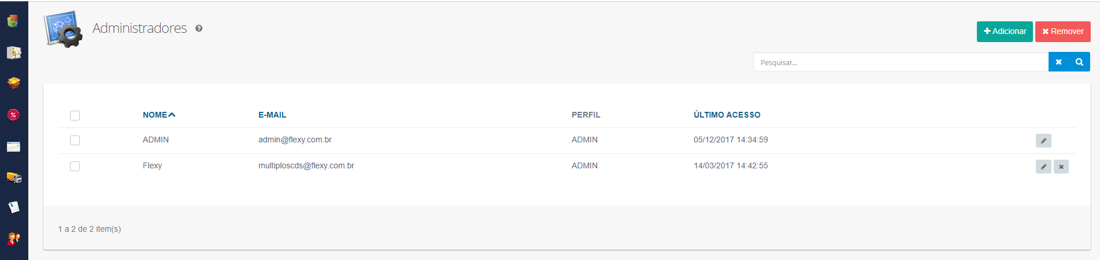Open the orange box products sidebar icon
Screen dimensions: 1100x260
(13, 83)
